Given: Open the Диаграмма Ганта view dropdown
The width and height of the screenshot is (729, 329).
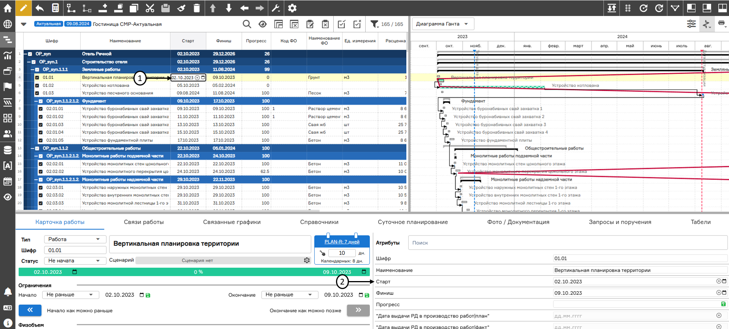Looking at the screenshot, I should tap(443, 24).
